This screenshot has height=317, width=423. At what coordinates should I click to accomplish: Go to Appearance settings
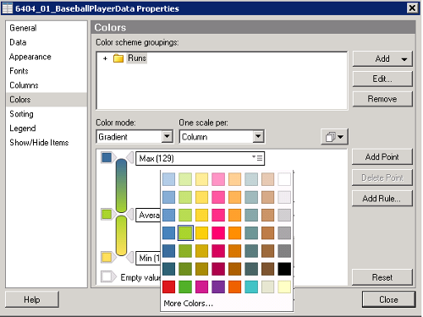coord(30,57)
